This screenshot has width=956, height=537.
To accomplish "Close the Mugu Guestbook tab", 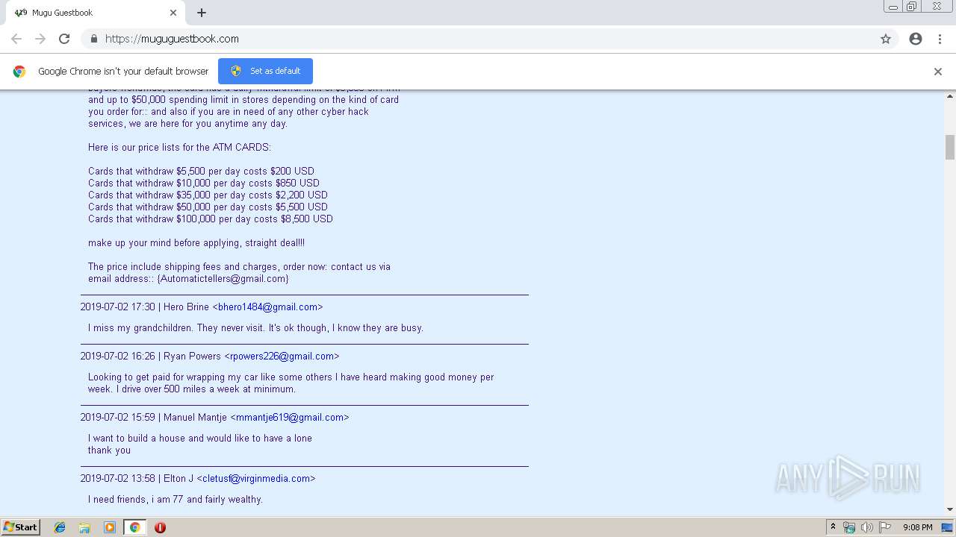I will (173, 13).
